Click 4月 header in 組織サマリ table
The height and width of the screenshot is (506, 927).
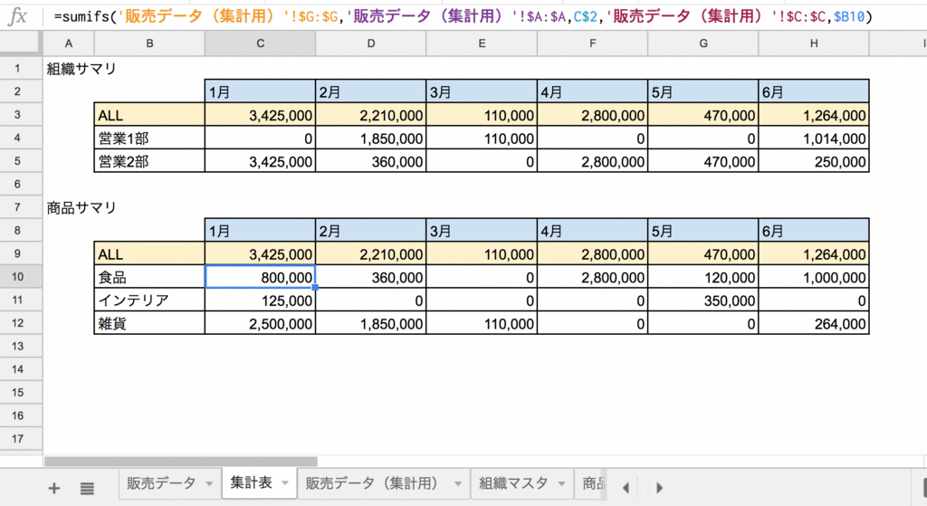coord(592,91)
